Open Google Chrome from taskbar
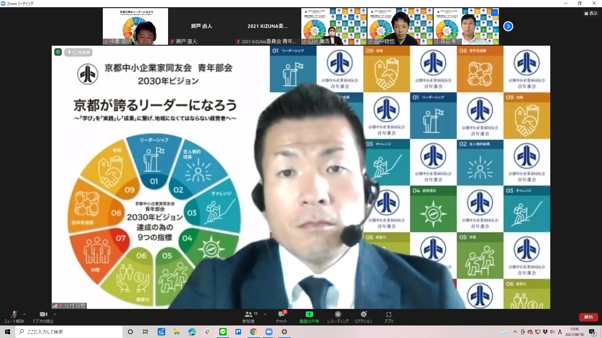The image size is (602, 338). tap(253, 332)
